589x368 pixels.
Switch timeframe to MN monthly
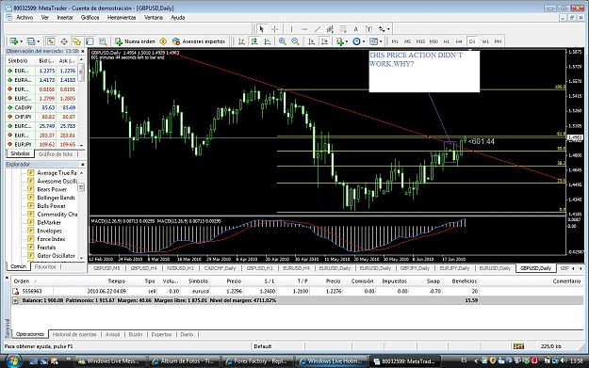498,41
